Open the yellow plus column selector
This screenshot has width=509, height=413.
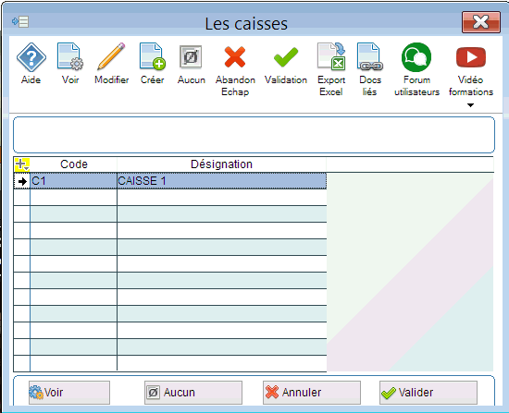[x=22, y=164]
